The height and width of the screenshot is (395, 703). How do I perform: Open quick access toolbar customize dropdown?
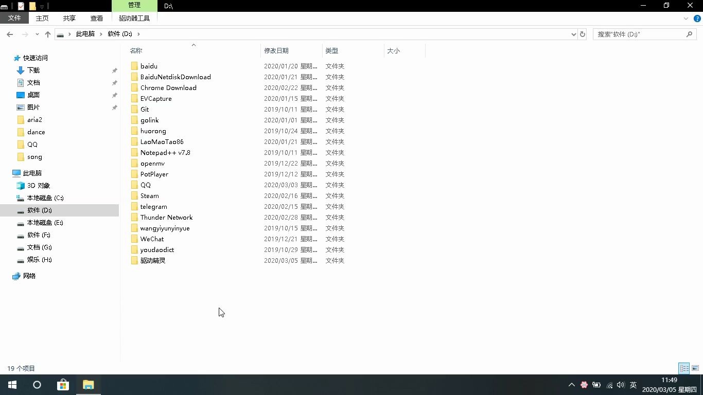pyautogui.click(x=42, y=6)
